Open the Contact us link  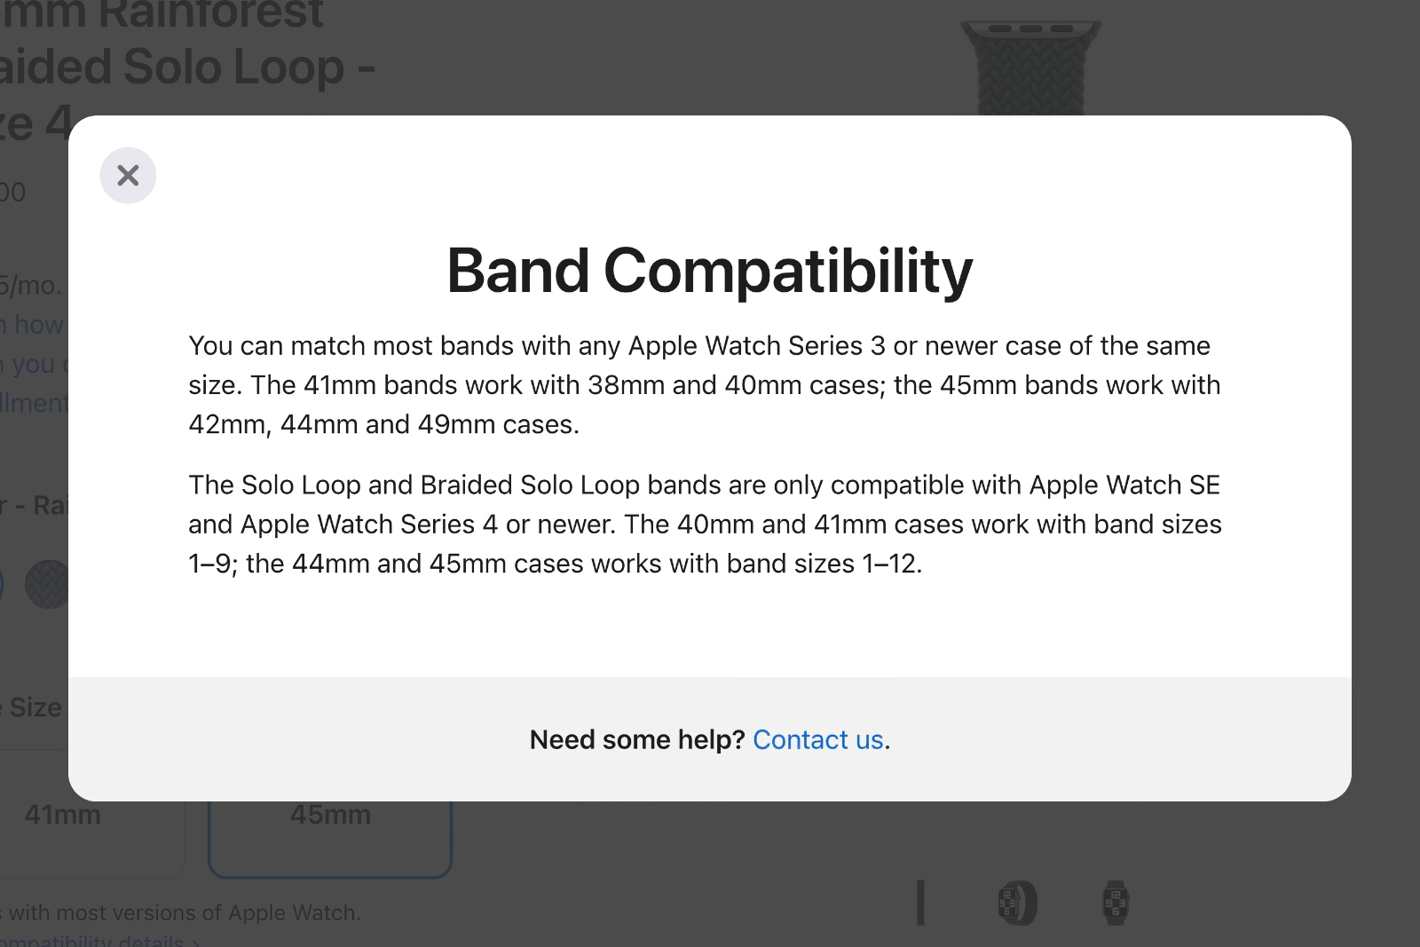point(817,740)
